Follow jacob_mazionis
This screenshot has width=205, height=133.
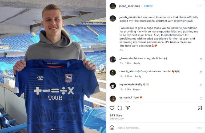point(148,6)
